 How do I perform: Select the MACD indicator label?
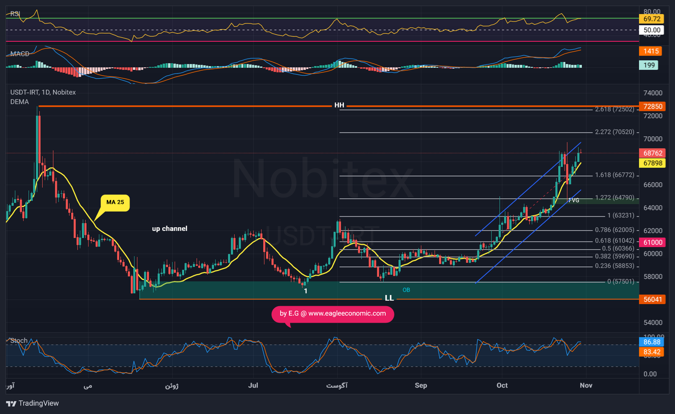20,54
